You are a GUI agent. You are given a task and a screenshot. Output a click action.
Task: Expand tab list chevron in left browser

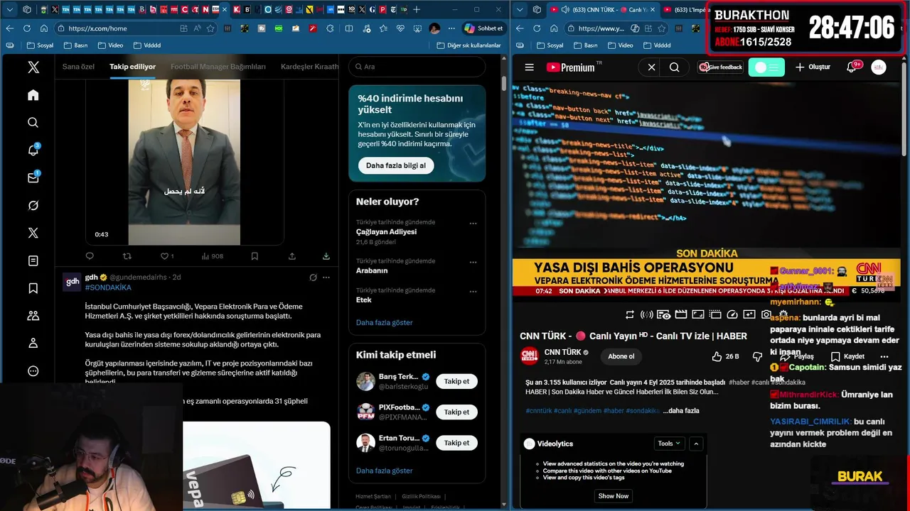click(x=10, y=9)
